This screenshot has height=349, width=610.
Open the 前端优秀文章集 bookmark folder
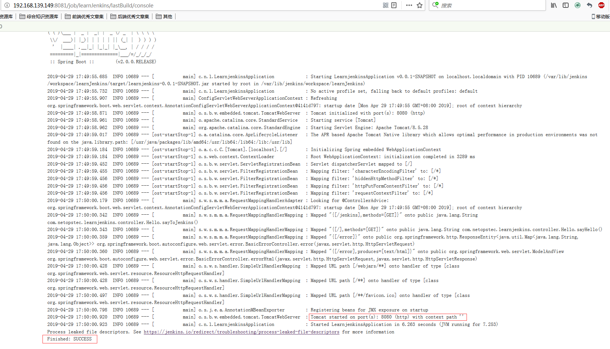pyautogui.click(x=84, y=16)
